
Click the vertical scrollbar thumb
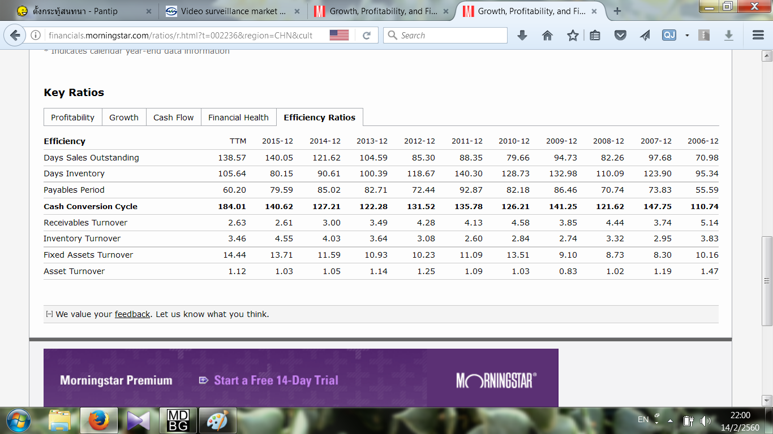point(767,281)
